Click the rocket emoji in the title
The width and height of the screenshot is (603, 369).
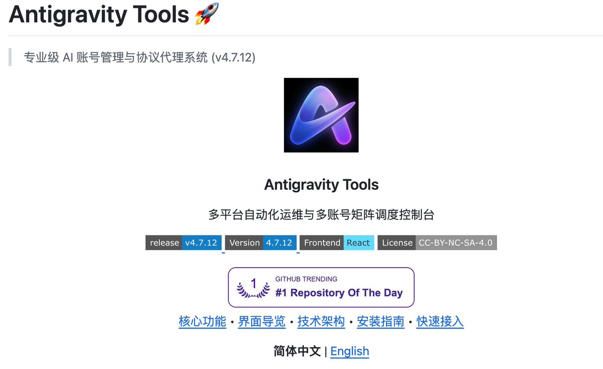coord(207,14)
